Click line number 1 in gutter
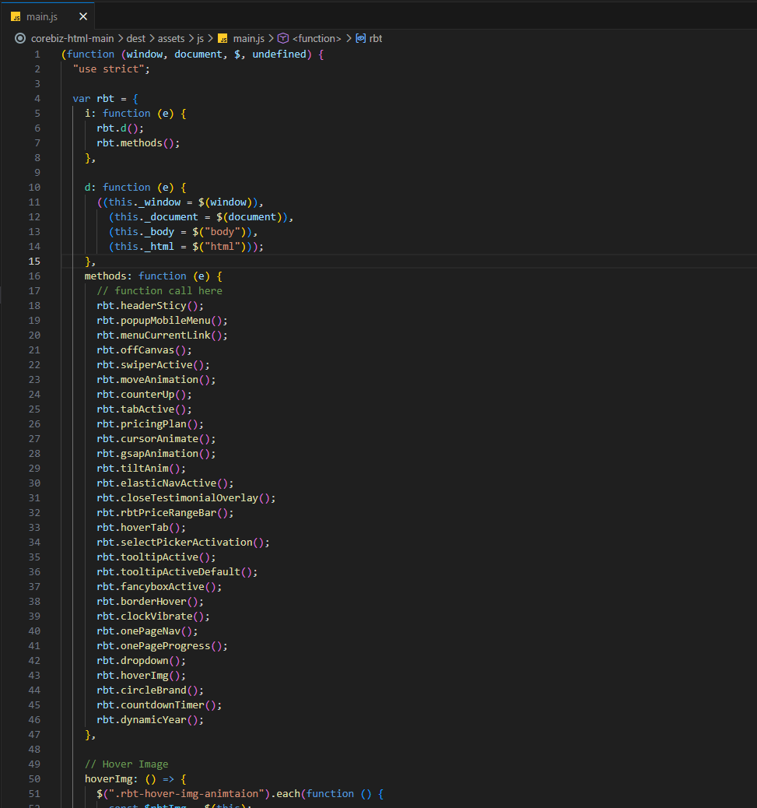The width and height of the screenshot is (757, 808). pos(37,54)
